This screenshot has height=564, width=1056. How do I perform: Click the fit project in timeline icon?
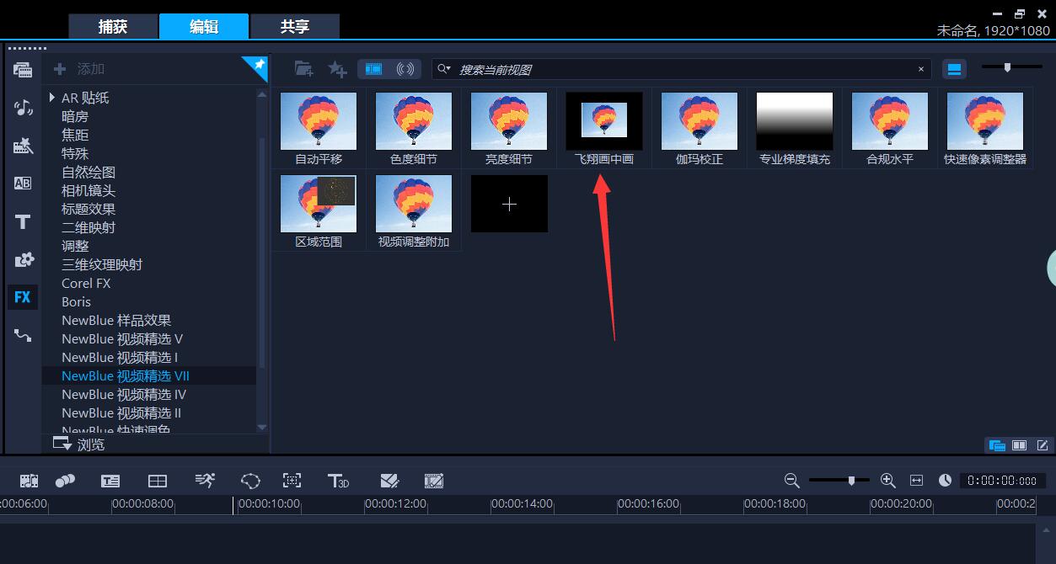(916, 480)
